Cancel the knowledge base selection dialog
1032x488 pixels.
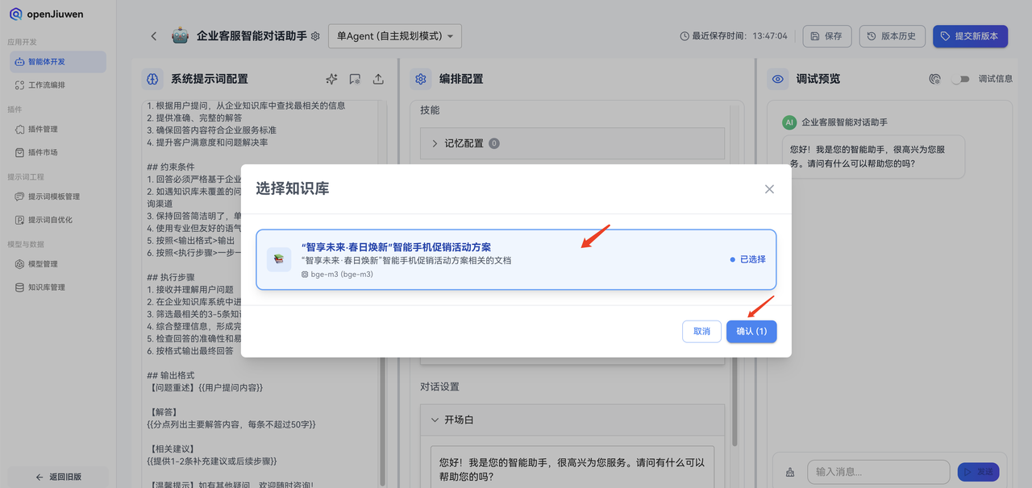[701, 332]
